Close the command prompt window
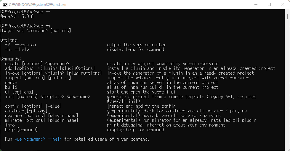This screenshot has height=151, width=290. pyautogui.click(x=283, y=4)
